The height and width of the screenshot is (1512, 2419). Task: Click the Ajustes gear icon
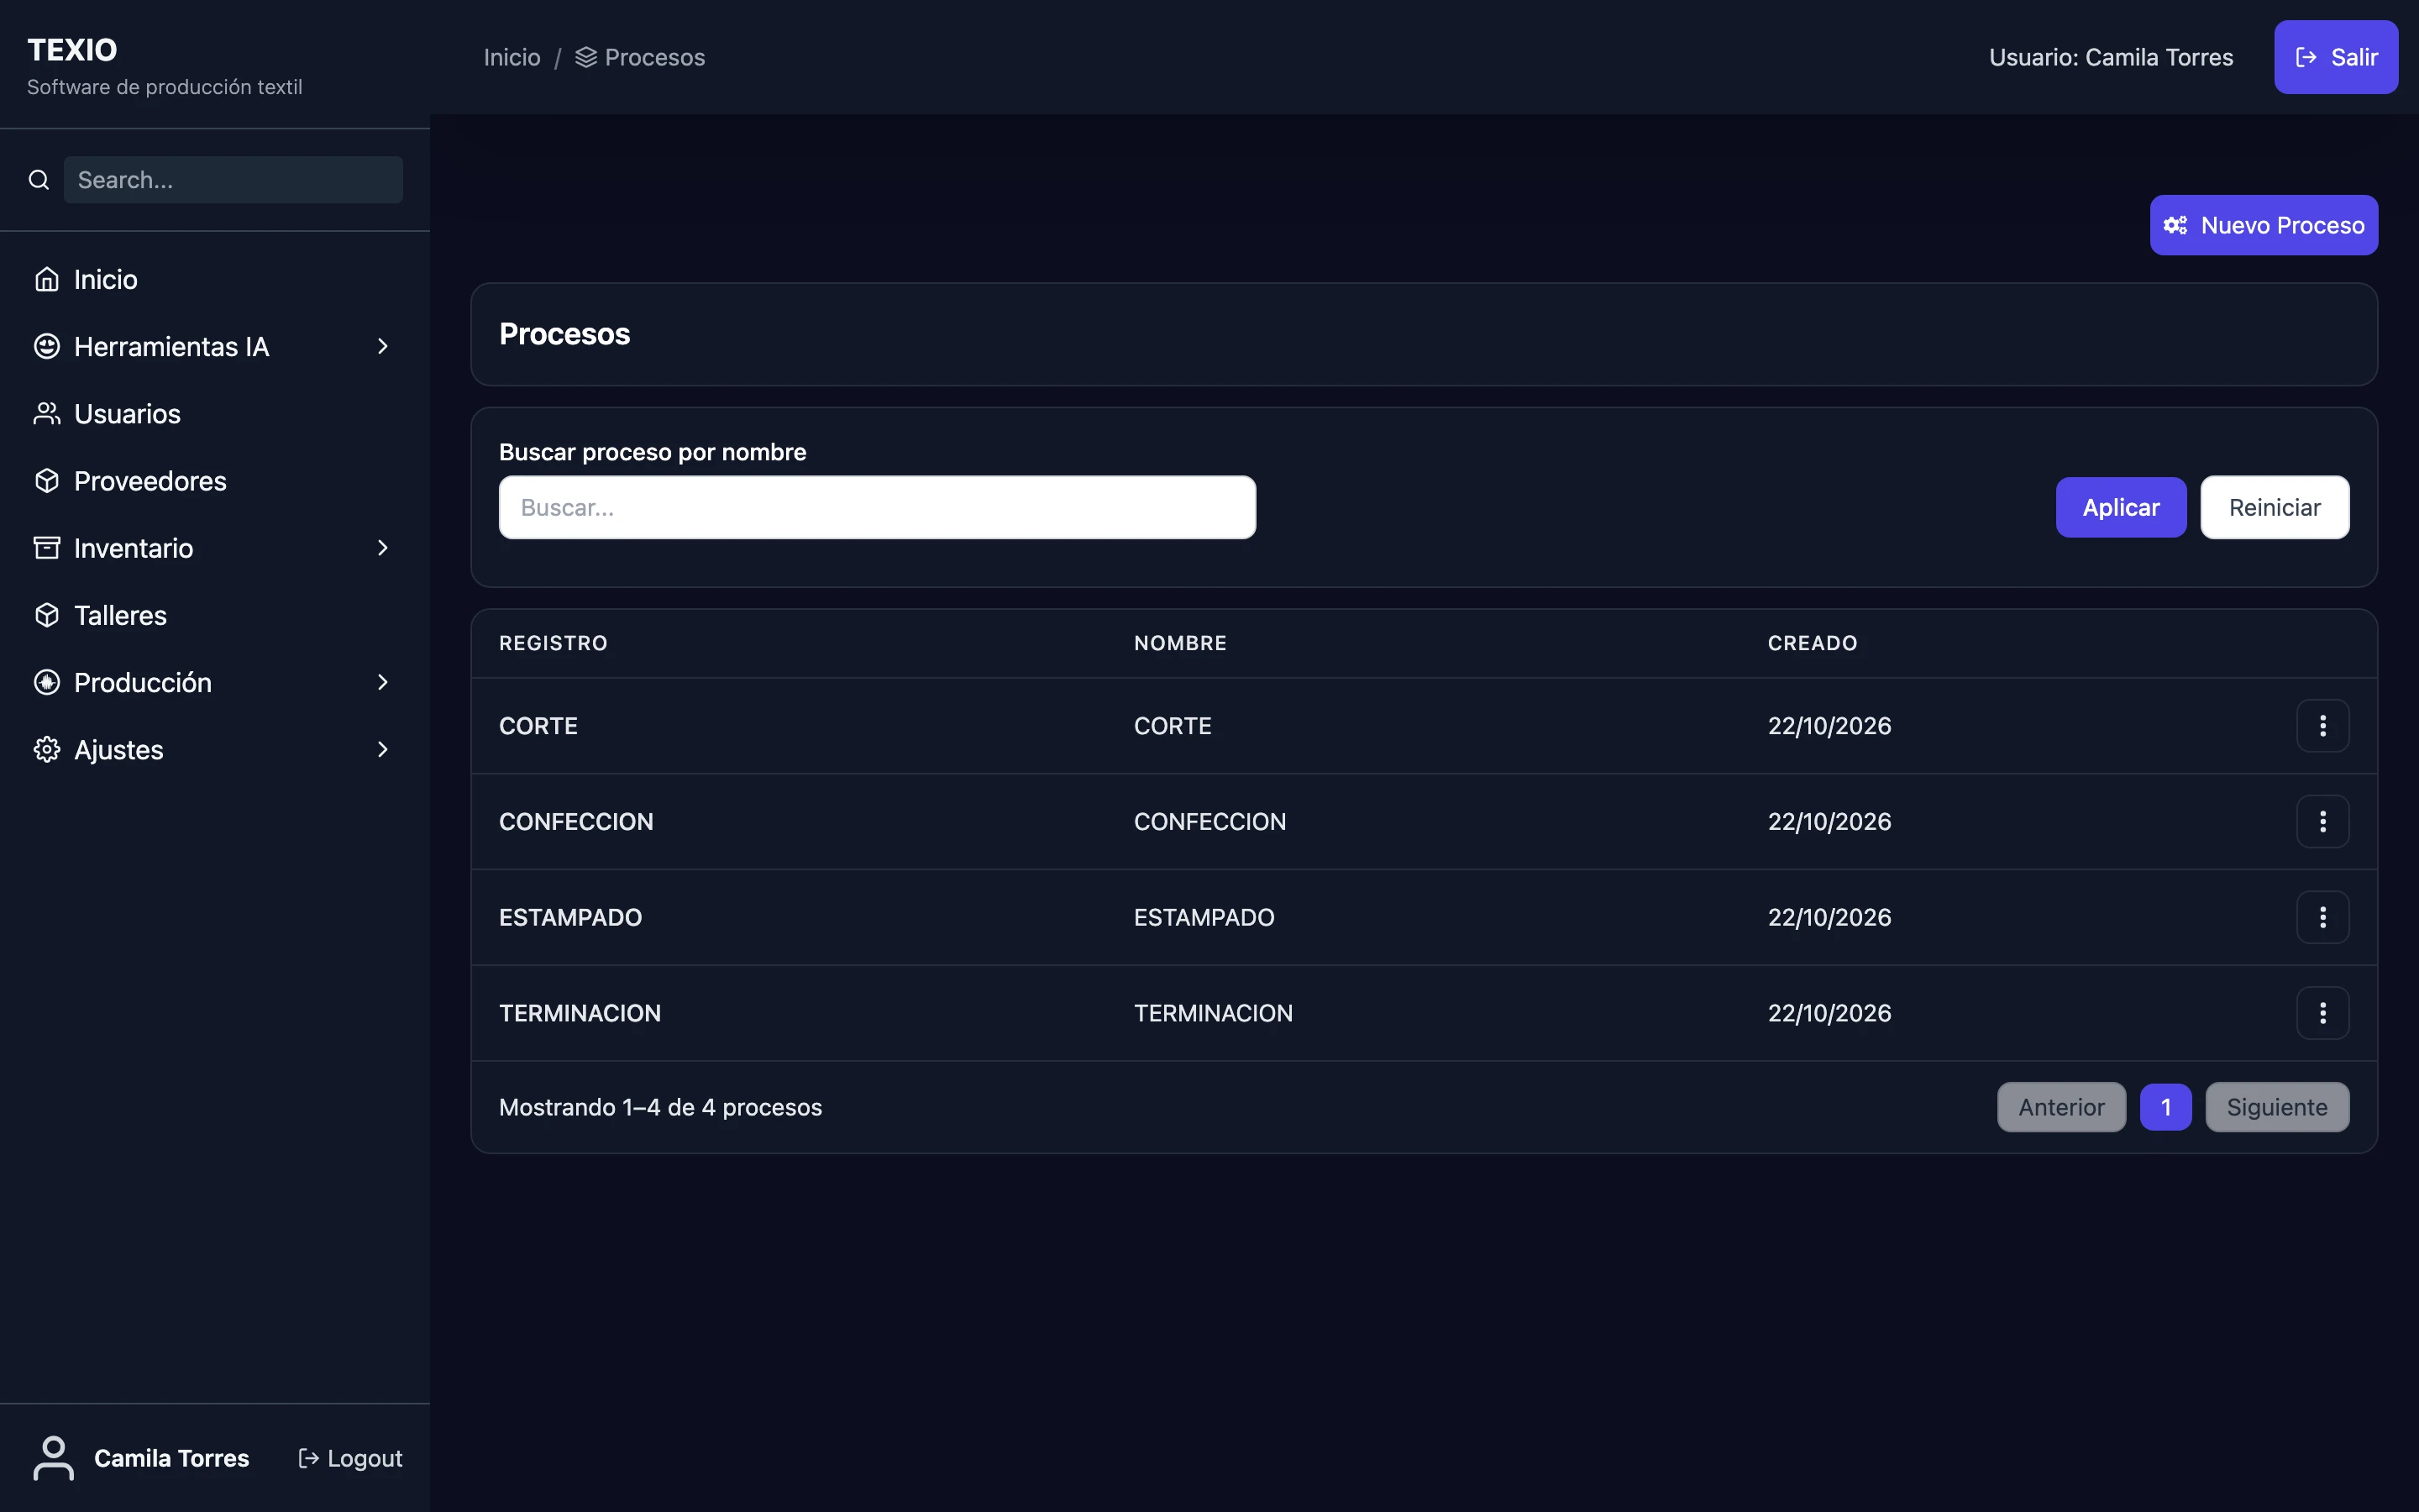coord(47,749)
